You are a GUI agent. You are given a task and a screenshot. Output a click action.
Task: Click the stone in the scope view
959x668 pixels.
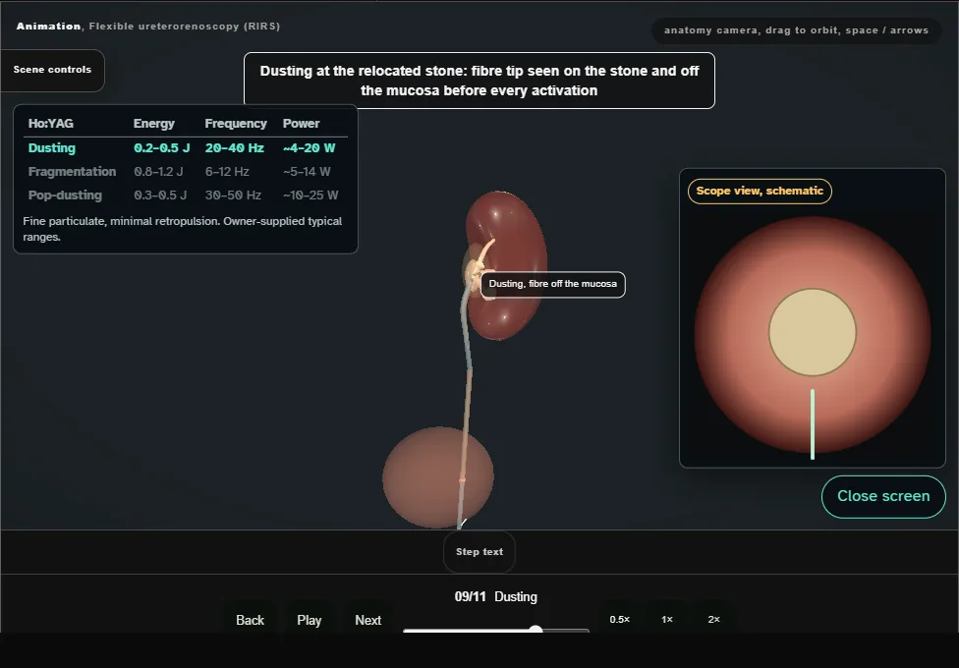[x=813, y=332]
